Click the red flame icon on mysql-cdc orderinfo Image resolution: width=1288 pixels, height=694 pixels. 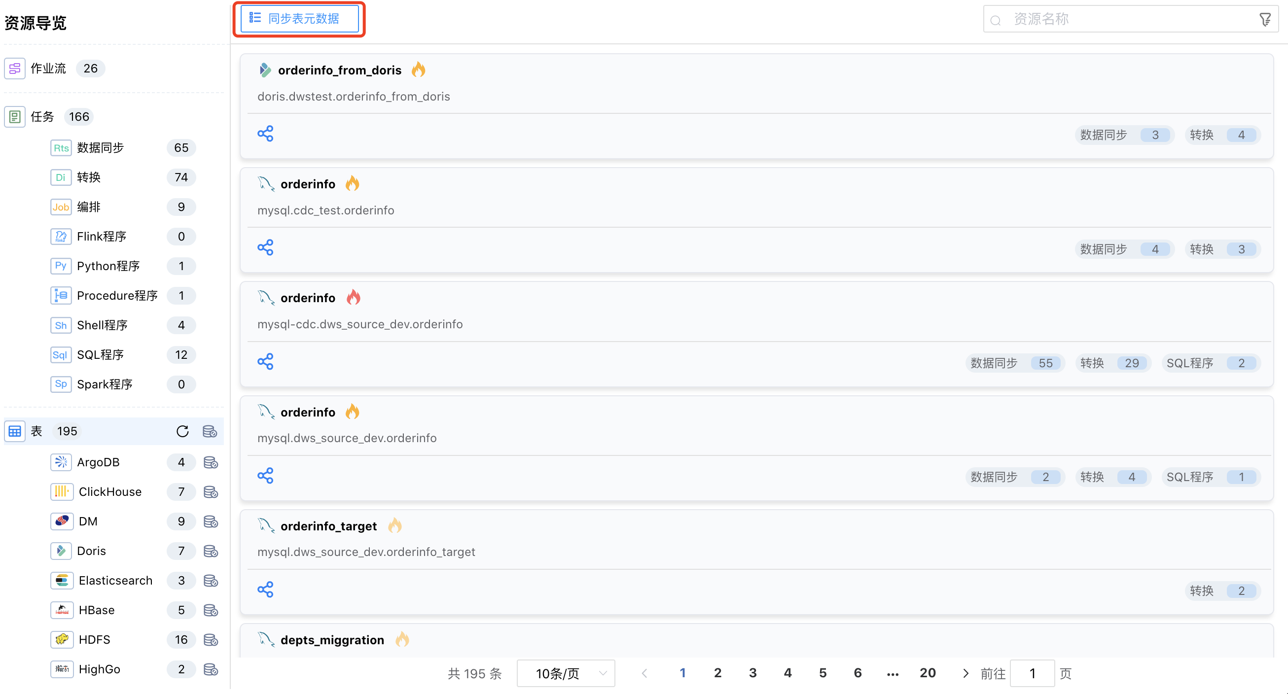[x=353, y=298]
